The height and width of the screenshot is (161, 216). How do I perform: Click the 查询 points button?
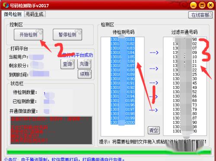[x=67, y=64]
